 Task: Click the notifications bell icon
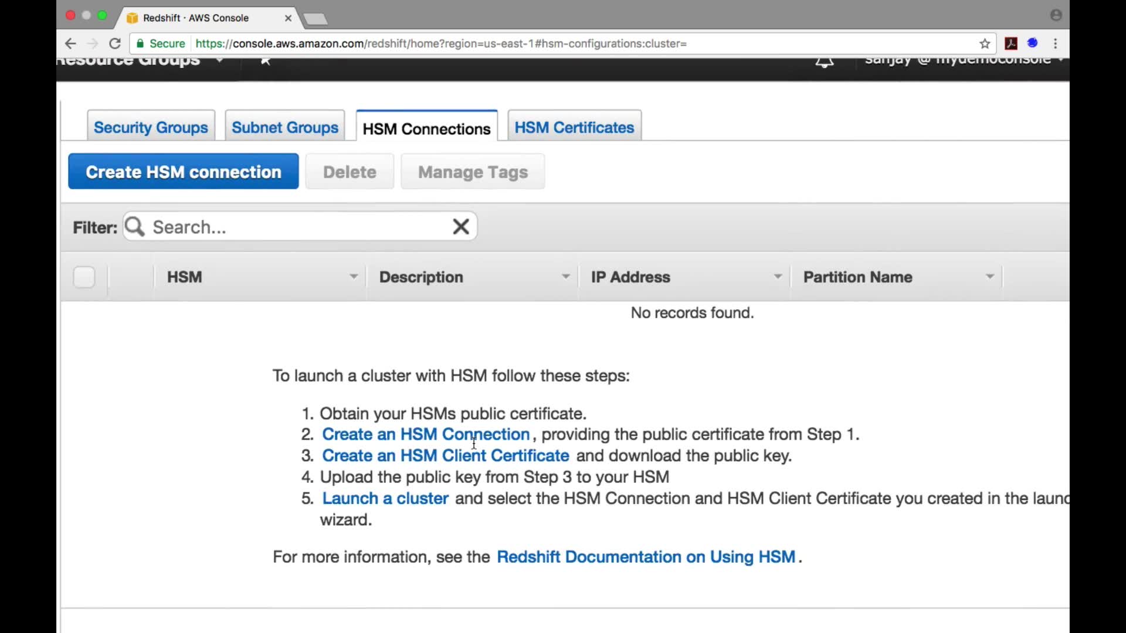(x=825, y=62)
